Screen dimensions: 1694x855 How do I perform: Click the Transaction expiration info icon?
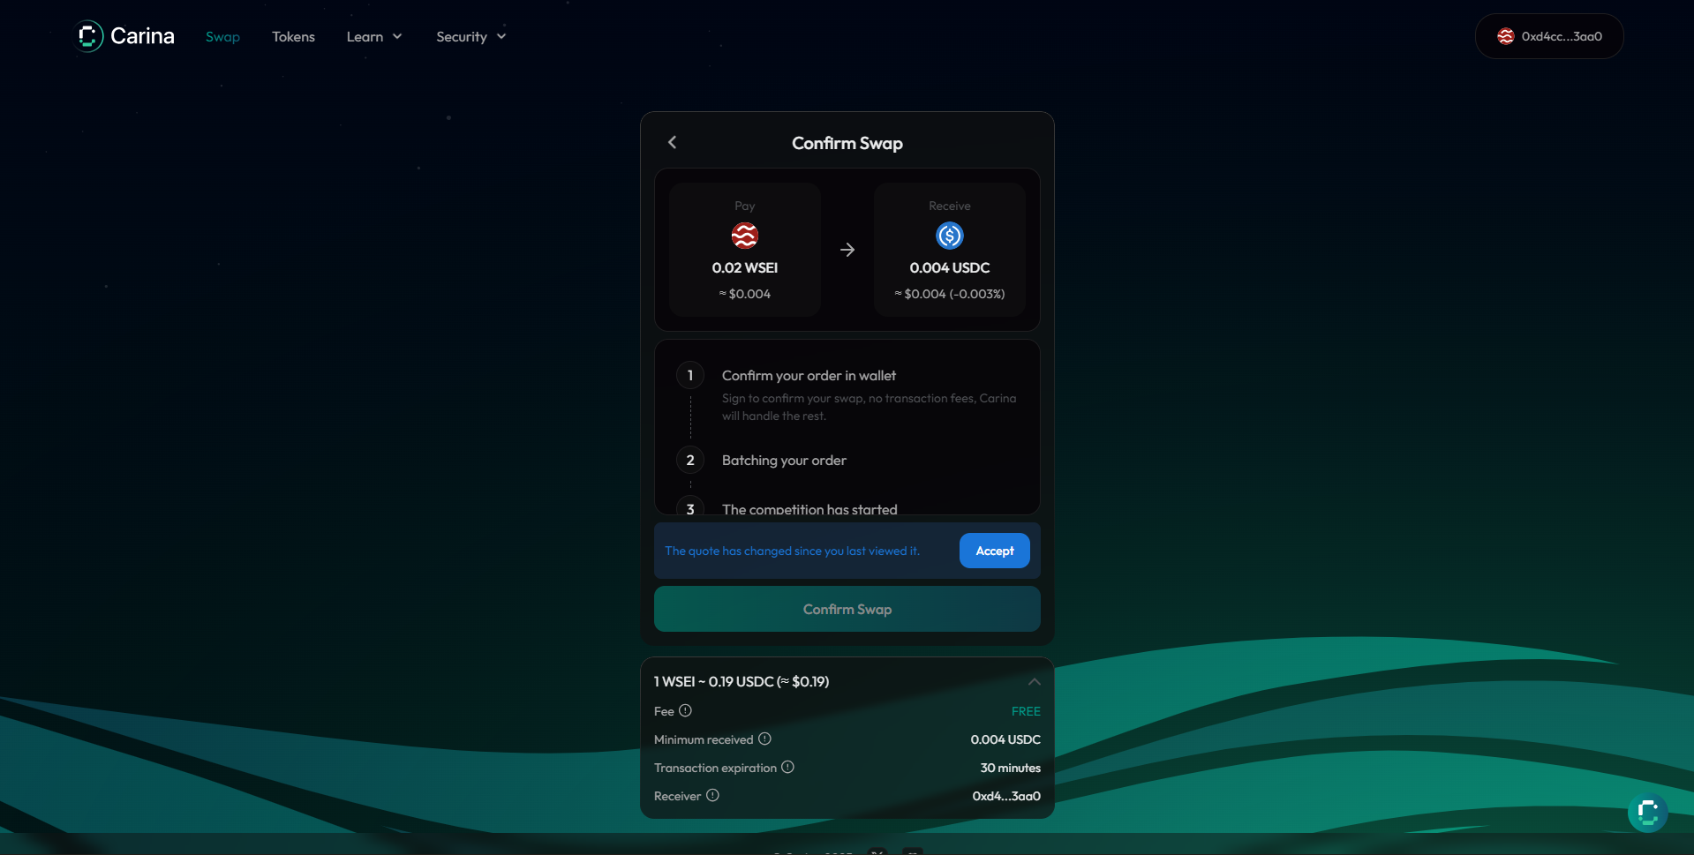tap(787, 767)
